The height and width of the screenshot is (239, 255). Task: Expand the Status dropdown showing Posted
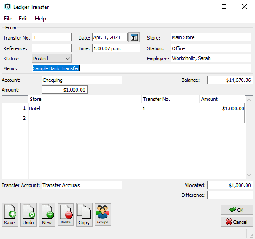[x=52, y=58]
